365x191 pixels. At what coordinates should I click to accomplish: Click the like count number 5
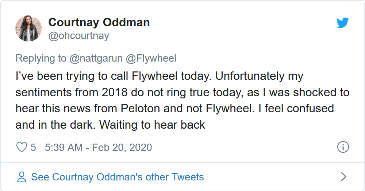click(x=33, y=147)
